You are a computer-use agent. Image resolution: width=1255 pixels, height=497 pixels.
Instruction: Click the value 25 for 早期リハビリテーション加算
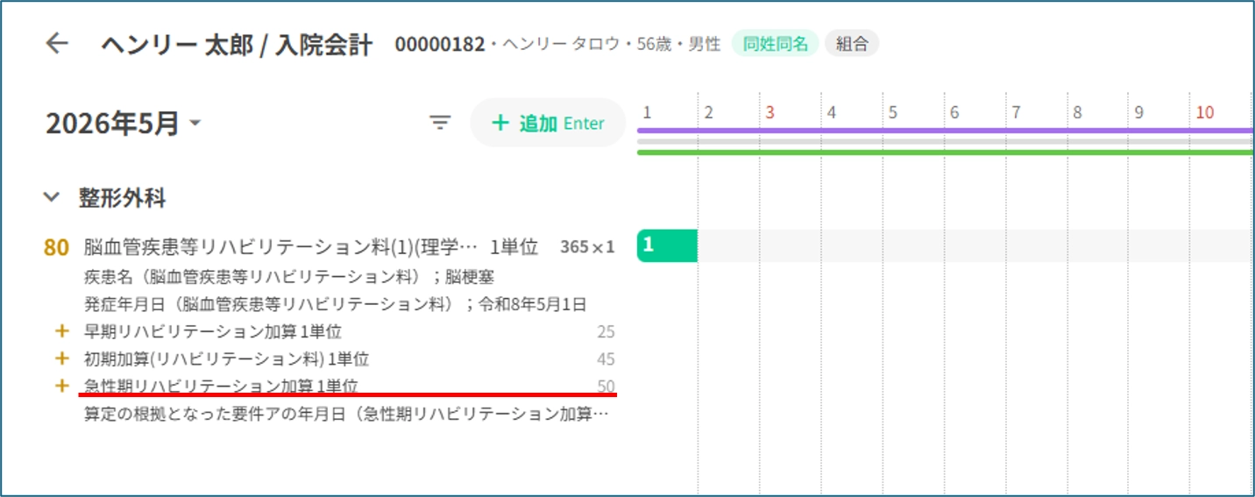(x=606, y=332)
